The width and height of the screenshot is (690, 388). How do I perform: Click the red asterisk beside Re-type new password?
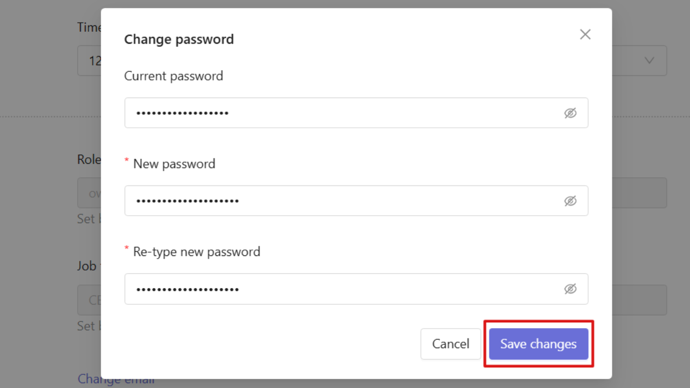pyautogui.click(x=127, y=249)
